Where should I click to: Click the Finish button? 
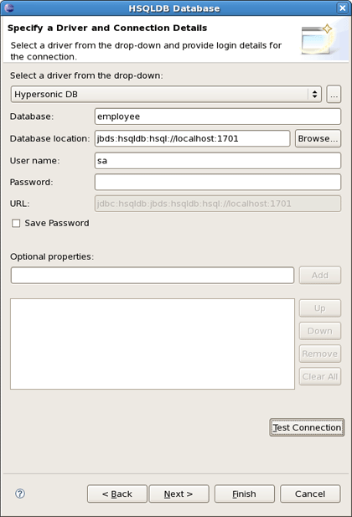pos(245,494)
